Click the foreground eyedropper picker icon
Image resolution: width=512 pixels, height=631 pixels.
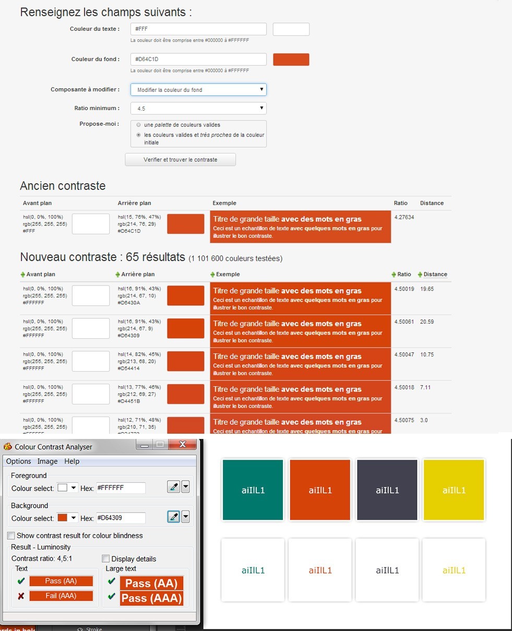point(174,487)
